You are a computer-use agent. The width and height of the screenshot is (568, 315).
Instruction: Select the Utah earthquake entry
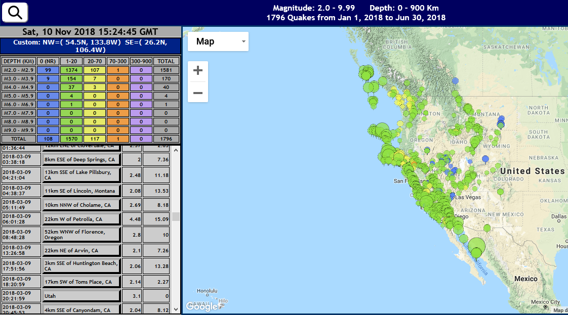(x=82, y=296)
